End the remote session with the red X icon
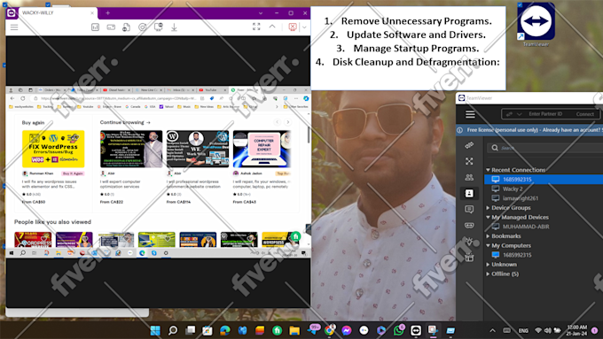The height and width of the screenshot is (339, 603). [293, 27]
